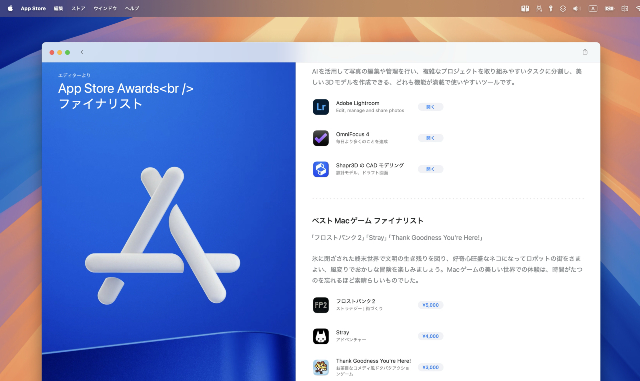Click the 設計モデル、ドラフト図面 subtitle

coord(362,173)
